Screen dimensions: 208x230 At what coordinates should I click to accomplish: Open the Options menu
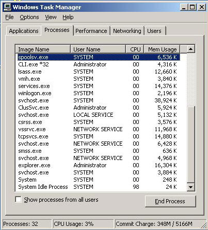pos(29,17)
